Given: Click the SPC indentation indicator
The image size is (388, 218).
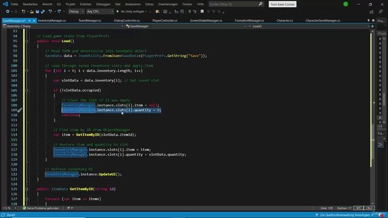Looking at the screenshot, I should point(358,208).
